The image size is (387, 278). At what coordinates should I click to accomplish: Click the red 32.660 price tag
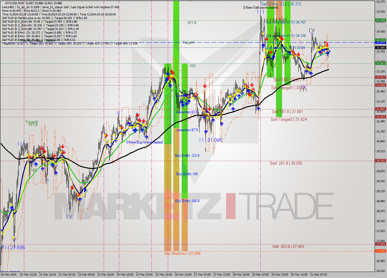click(x=380, y=85)
